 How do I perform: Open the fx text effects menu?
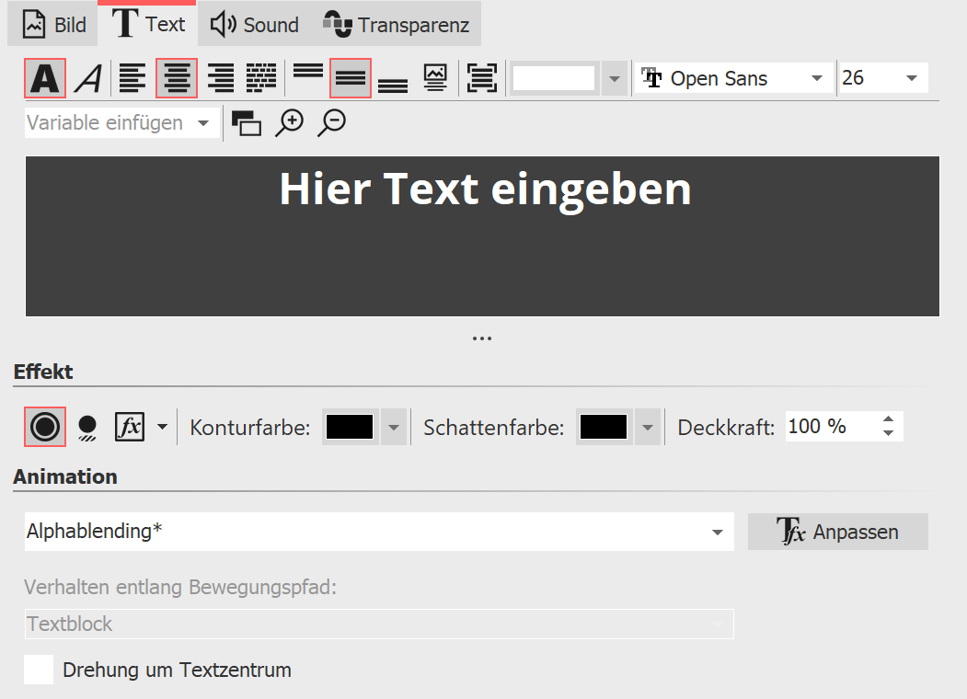point(130,426)
